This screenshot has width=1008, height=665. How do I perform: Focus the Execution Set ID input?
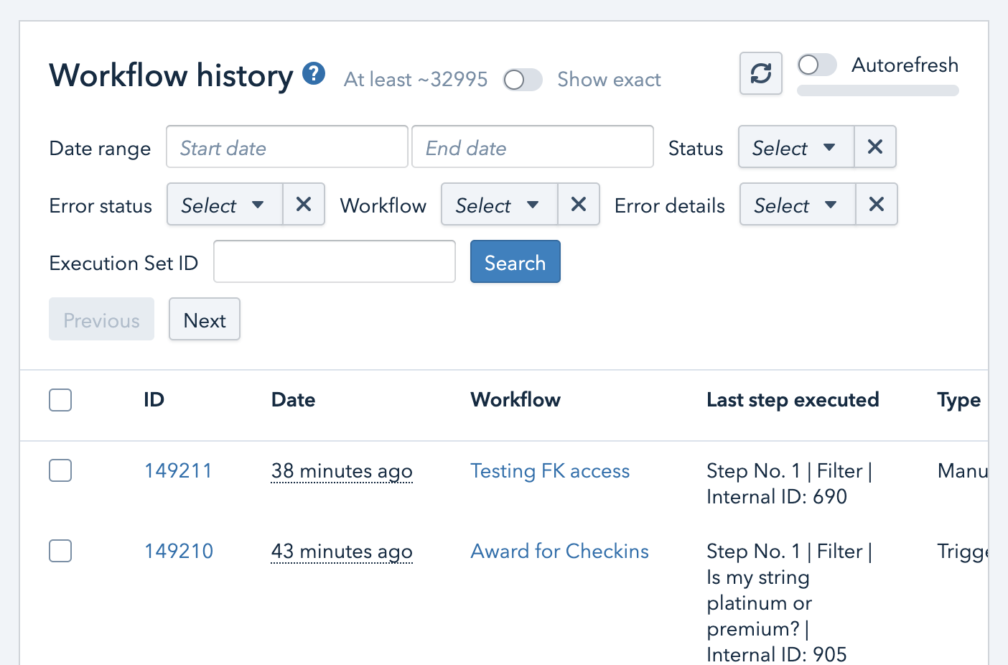[x=335, y=262]
